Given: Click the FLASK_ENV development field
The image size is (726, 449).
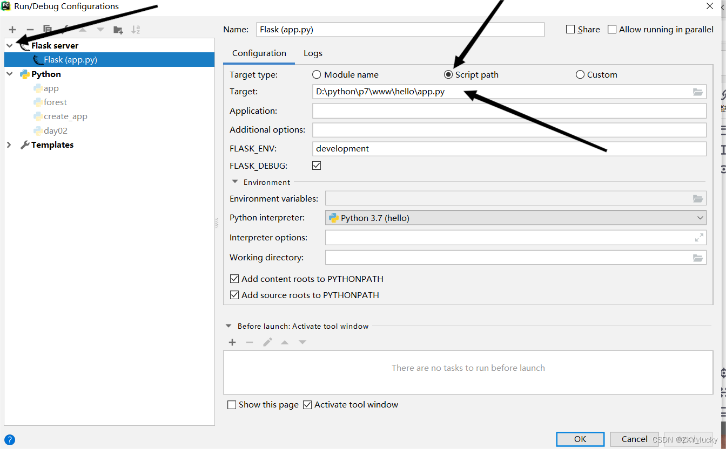Looking at the screenshot, I should pyautogui.click(x=509, y=149).
